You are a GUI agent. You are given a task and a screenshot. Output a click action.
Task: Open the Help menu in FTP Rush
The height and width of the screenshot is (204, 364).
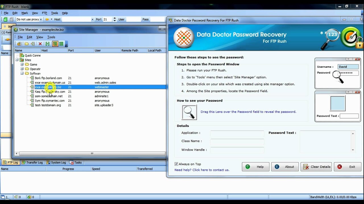pos(65,13)
